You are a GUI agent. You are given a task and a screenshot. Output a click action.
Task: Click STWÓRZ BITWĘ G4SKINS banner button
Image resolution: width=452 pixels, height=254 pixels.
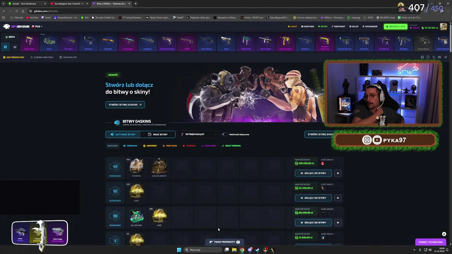coord(125,104)
